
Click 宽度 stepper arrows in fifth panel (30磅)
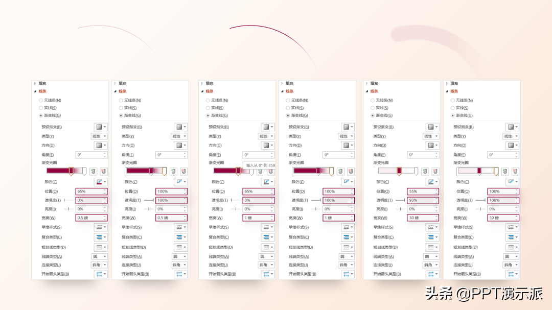[436, 218]
